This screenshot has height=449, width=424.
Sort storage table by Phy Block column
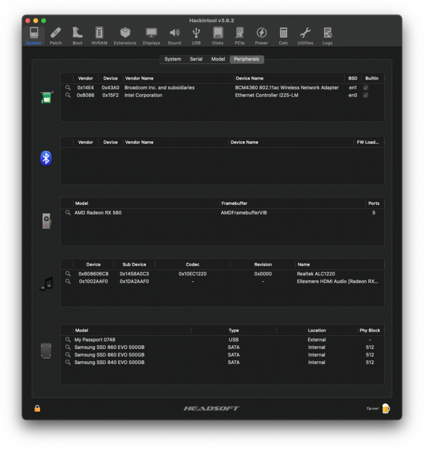(x=370, y=330)
